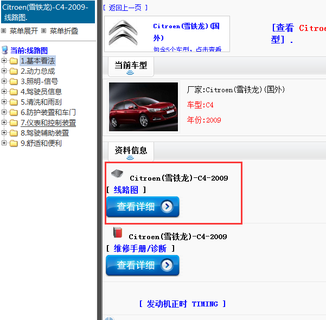This screenshot has width=326, height=320.
Task: Open the 资料信息 tab
Action: pos(131,152)
